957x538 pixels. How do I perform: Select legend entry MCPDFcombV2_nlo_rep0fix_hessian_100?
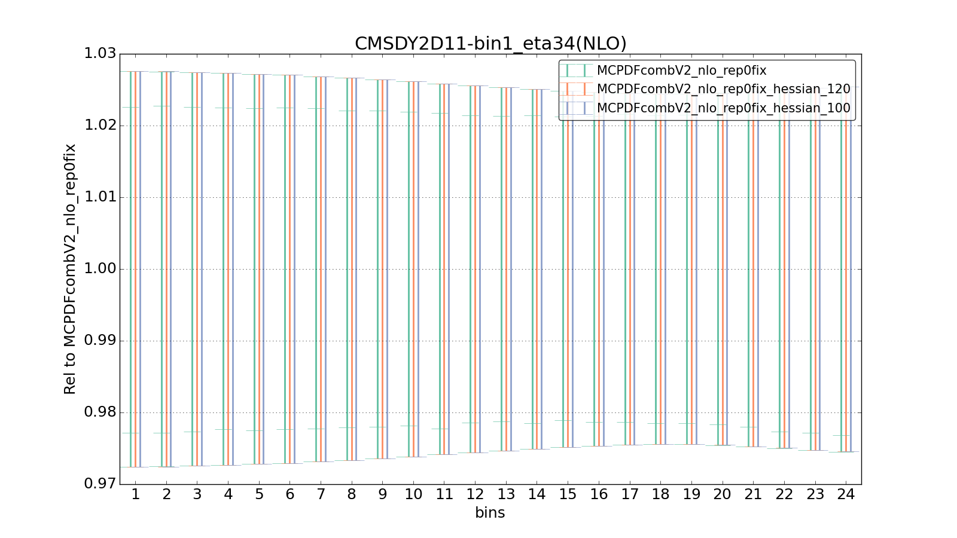point(724,108)
